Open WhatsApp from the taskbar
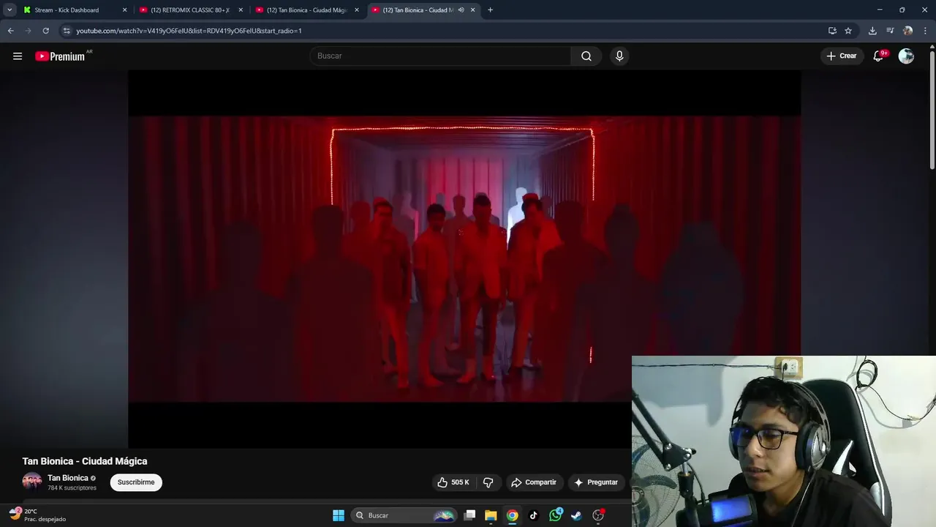936x527 pixels. click(x=555, y=515)
